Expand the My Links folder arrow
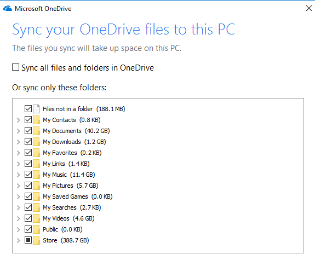The height and width of the screenshot is (266, 315). 18,164
